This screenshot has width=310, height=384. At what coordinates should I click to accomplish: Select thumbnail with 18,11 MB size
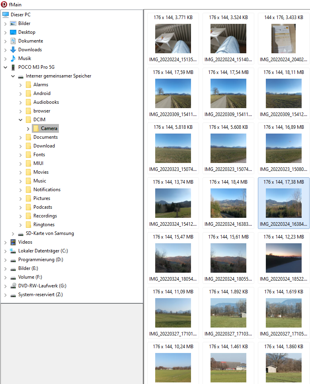tap(283, 93)
